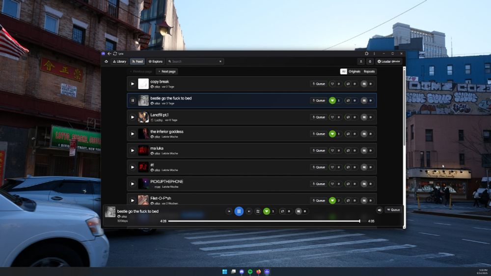
Task: Play 'the inferior goddess' track
Action: click(x=133, y=134)
